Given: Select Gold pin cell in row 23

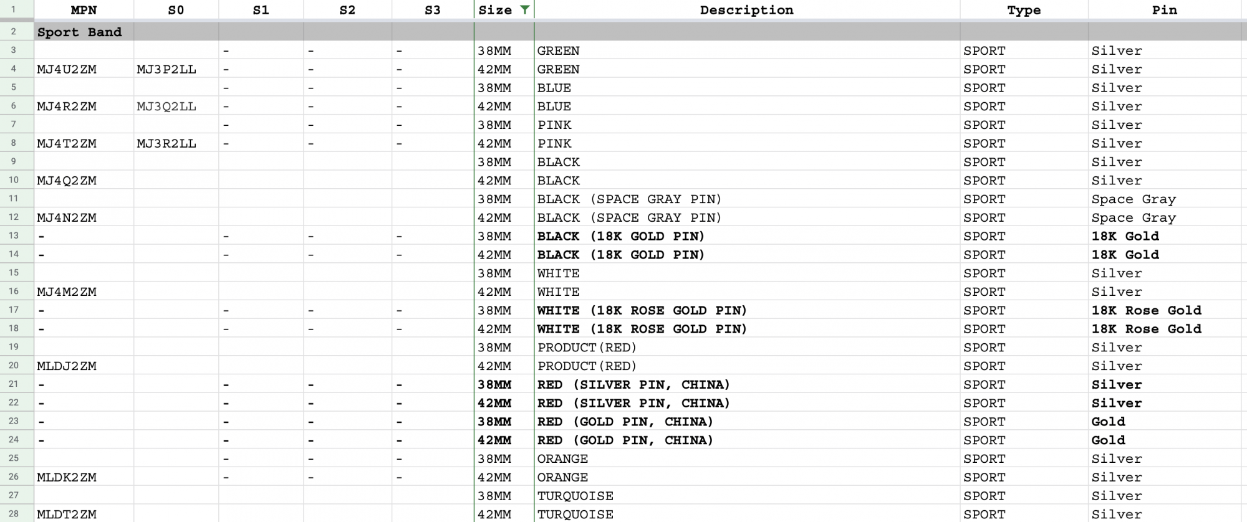Looking at the screenshot, I should point(1165,421).
